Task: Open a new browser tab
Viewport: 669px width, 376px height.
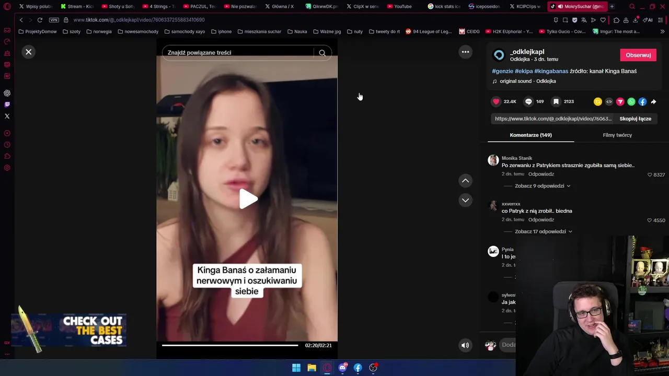Action: (x=612, y=6)
